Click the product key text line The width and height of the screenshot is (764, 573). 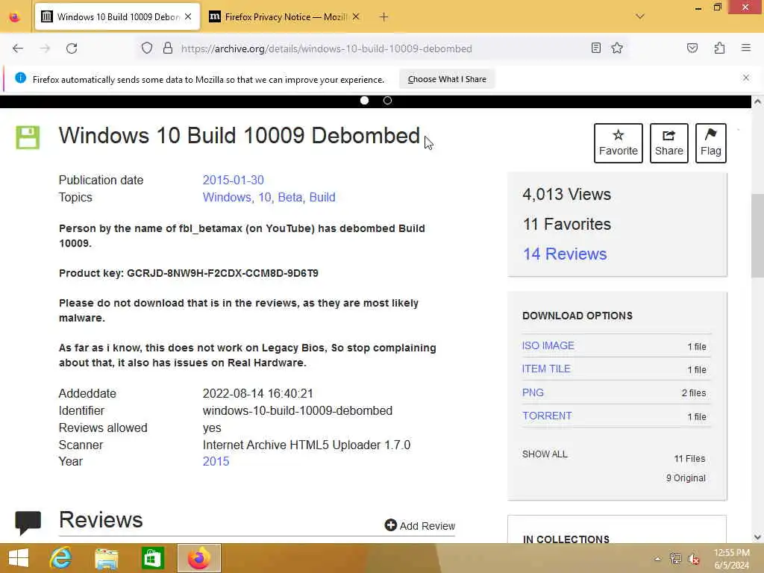tap(189, 273)
